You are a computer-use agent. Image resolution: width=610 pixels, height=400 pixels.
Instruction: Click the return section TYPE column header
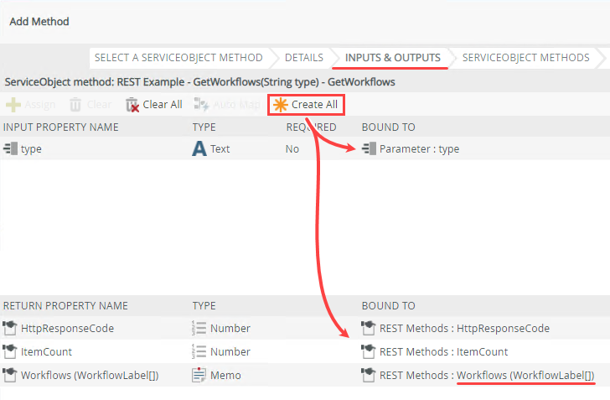(x=204, y=306)
